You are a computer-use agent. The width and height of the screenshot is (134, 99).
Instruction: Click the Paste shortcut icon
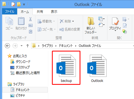(x=31, y=32)
